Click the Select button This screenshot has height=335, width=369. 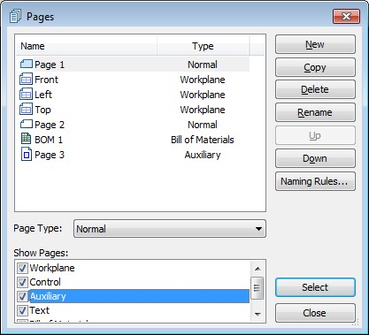(315, 287)
